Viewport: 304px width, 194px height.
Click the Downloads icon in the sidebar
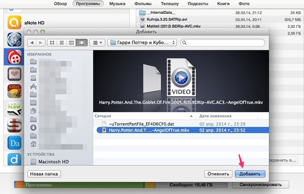click(33, 127)
